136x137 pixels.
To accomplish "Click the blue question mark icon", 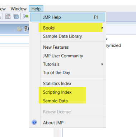I will 34,122.
